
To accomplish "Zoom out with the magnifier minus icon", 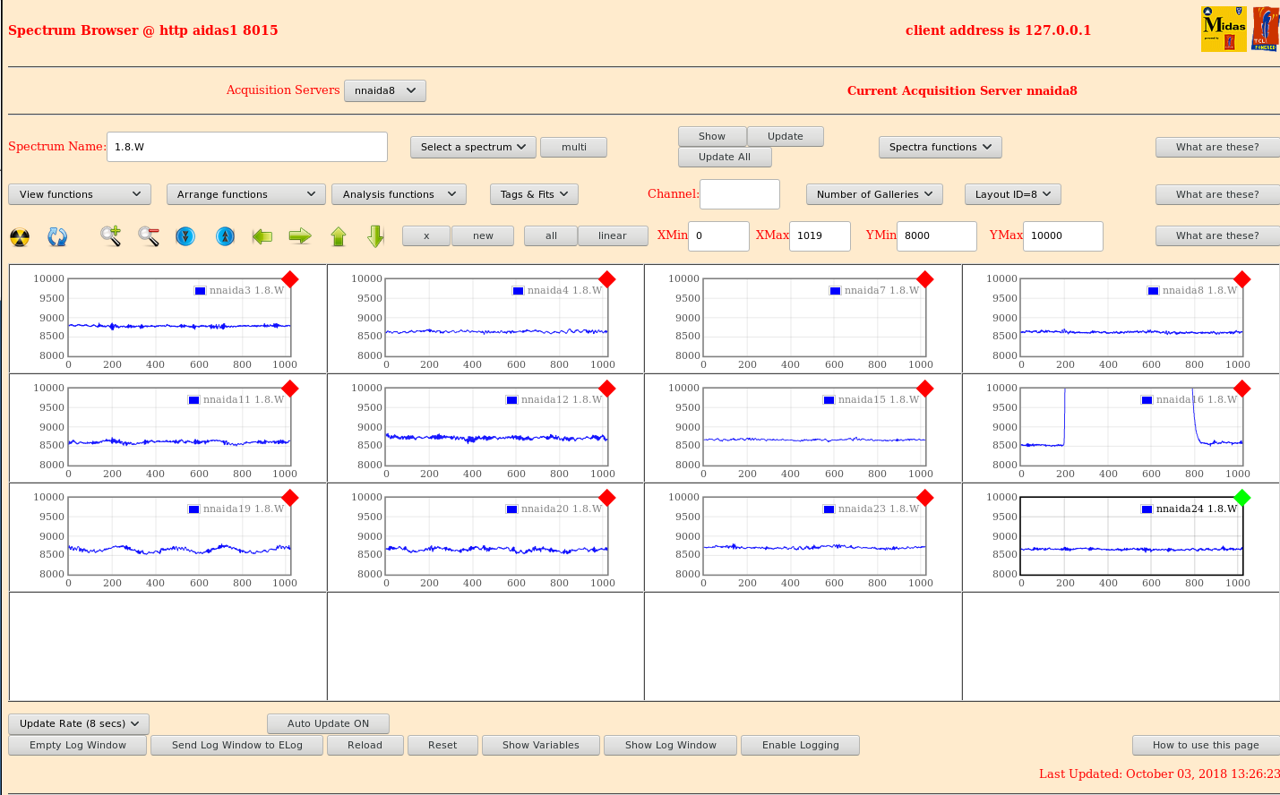I will [149, 236].
